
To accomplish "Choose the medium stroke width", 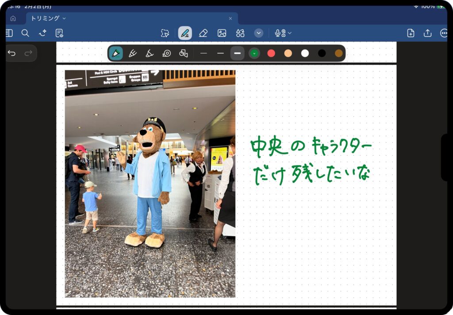I will pyautogui.click(x=220, y=54).
